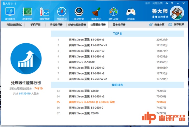Screen dimensions: 189x127
Task: Select the highlighted Core i5-6200U row
Action: 117,102
